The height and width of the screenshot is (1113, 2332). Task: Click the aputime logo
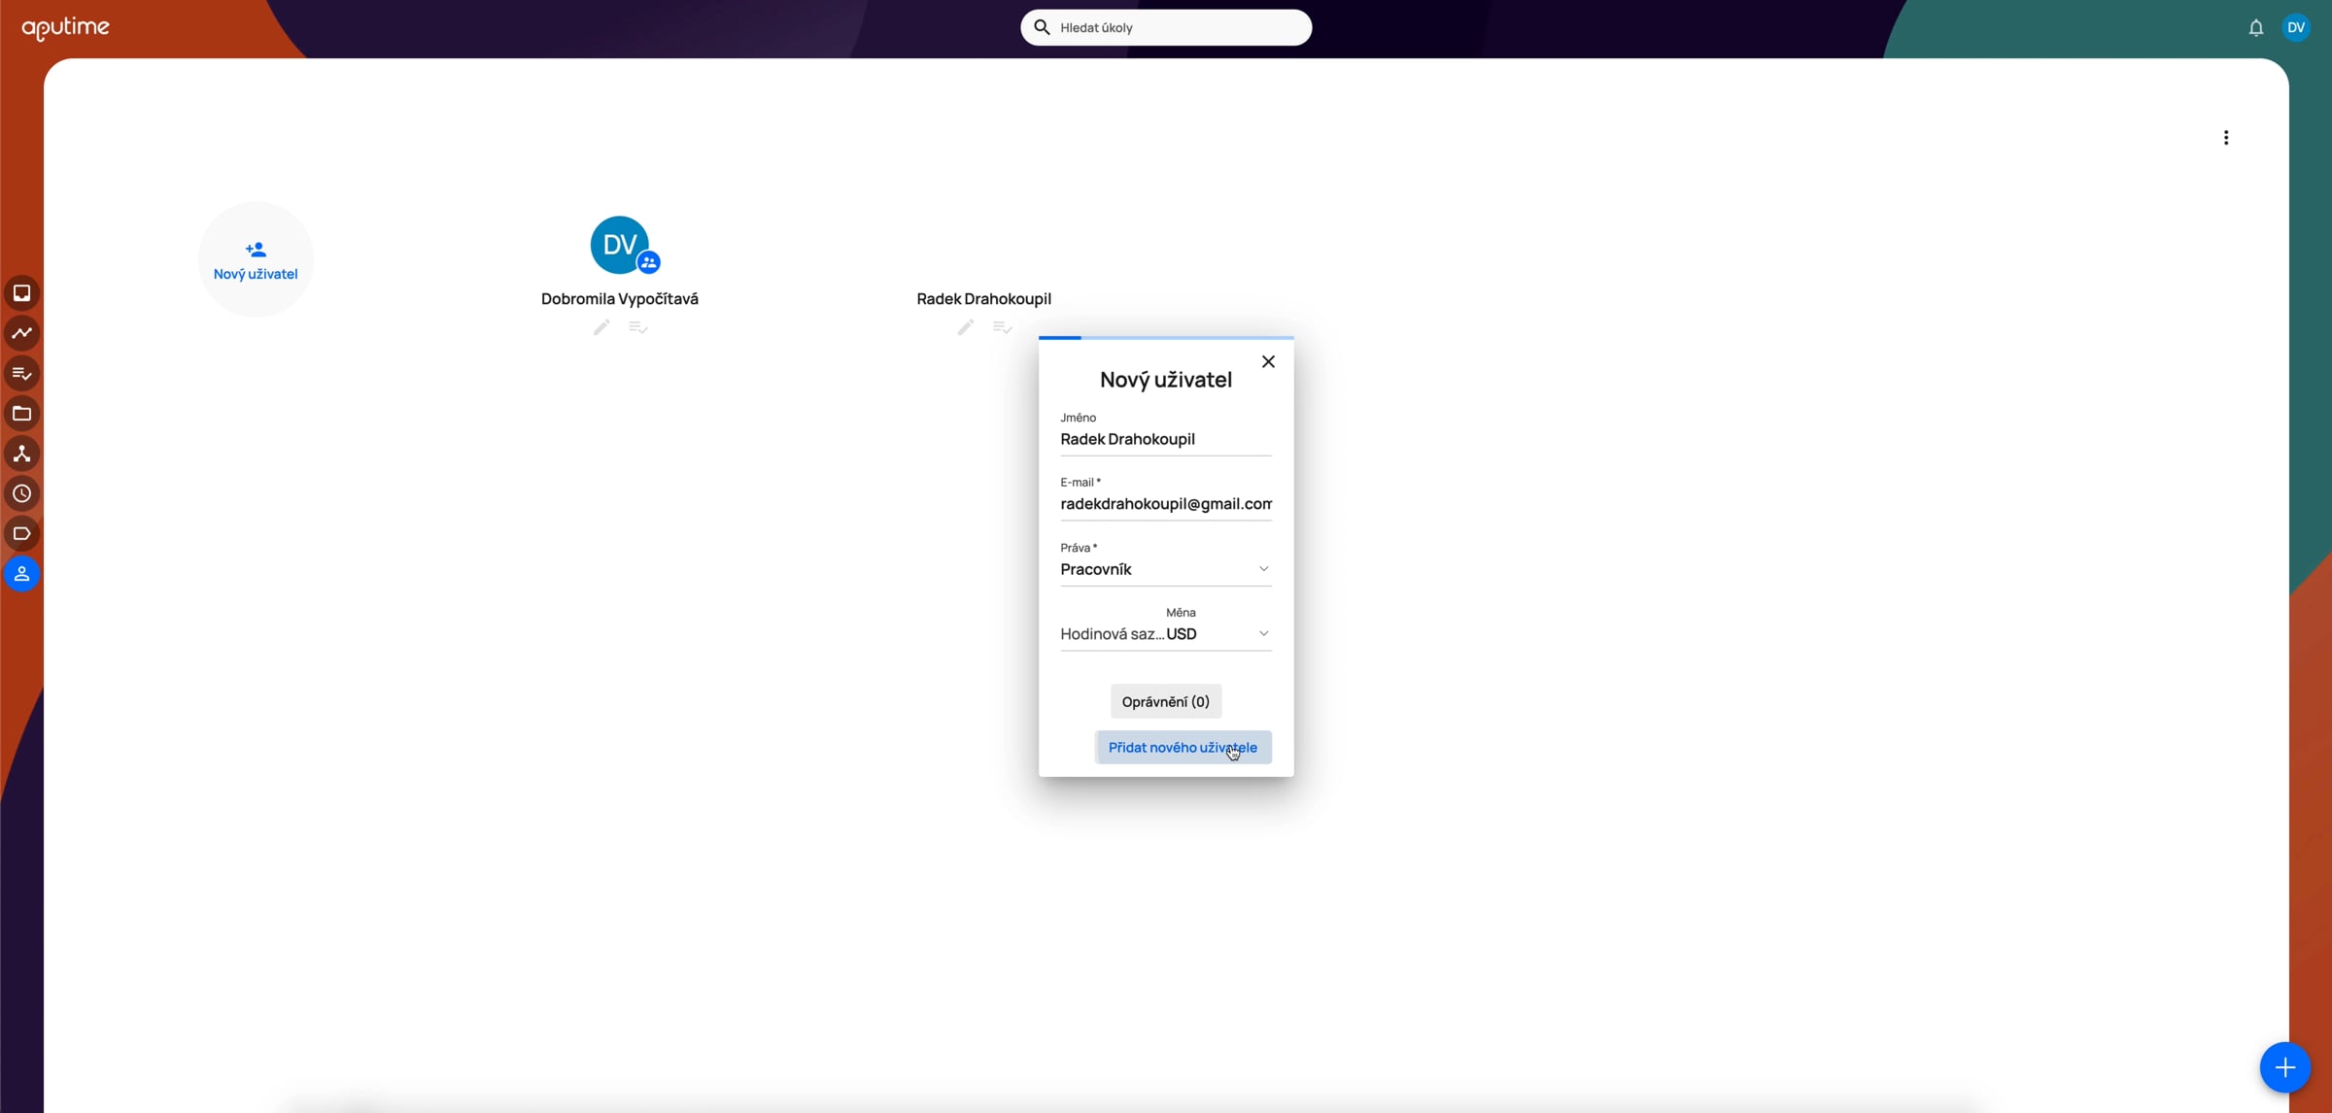[66, 28]
